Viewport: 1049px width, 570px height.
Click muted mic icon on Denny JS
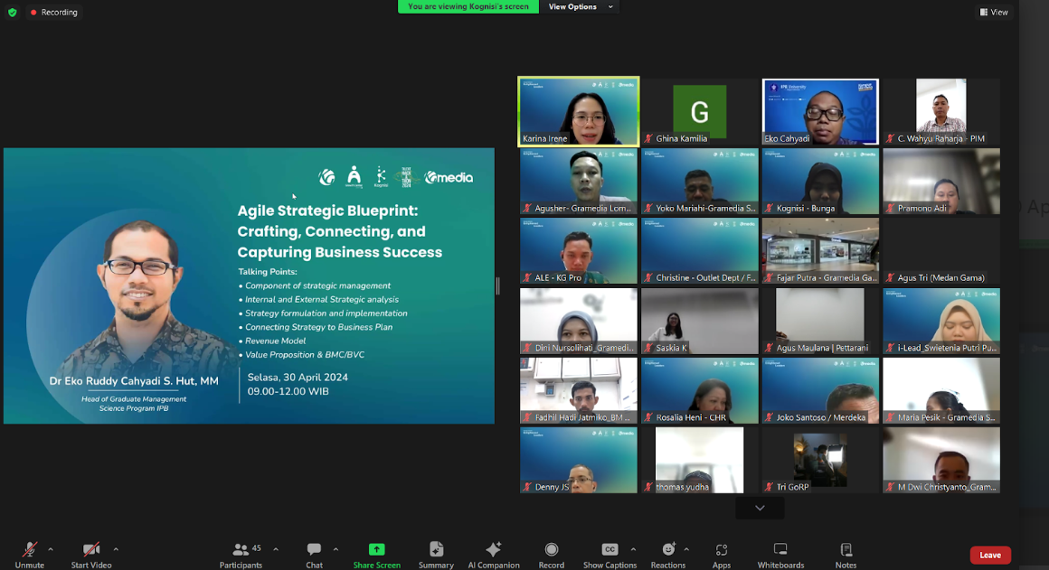click(x=527, y=487)
